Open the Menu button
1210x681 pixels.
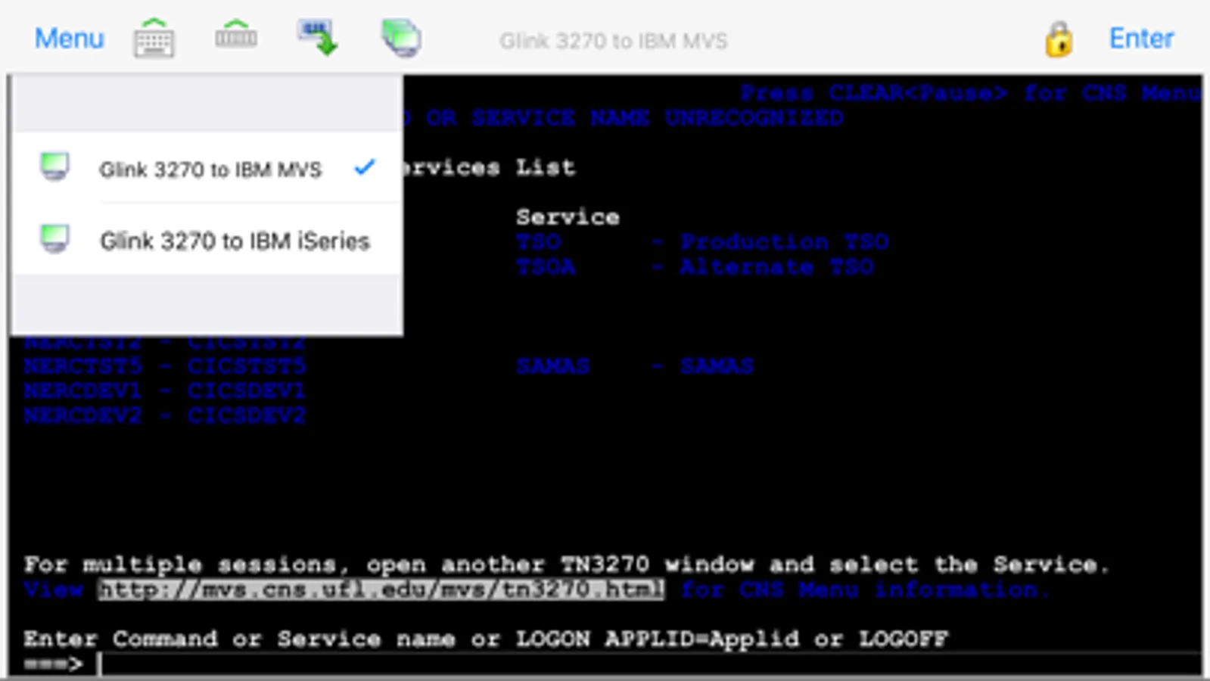69,39
